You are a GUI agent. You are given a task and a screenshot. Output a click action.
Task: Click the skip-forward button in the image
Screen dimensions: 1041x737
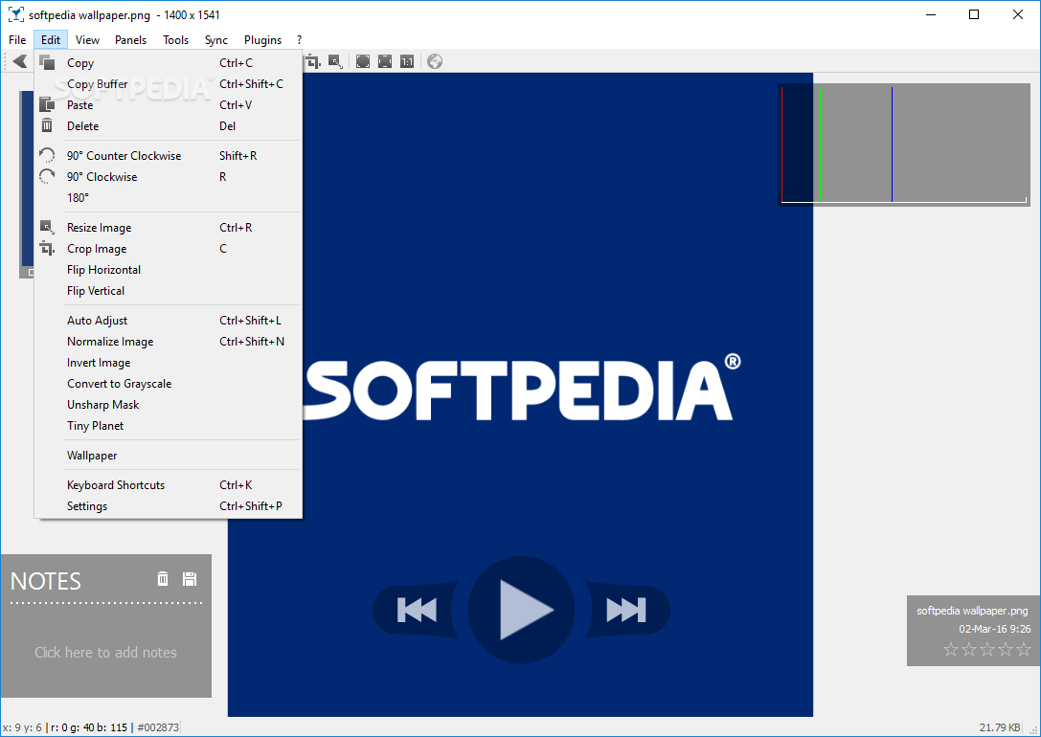tap(626, 610)
